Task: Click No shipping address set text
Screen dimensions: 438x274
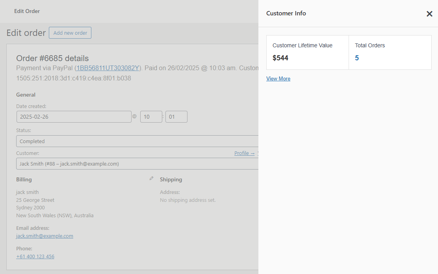Action: tap(188, 200)
